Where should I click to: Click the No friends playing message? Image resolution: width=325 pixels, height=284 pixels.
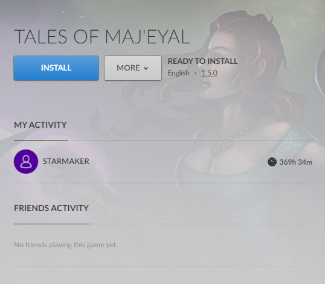66,245
